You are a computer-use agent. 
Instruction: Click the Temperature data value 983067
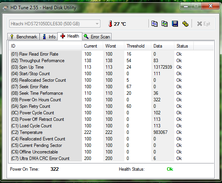tap(160, 132)
